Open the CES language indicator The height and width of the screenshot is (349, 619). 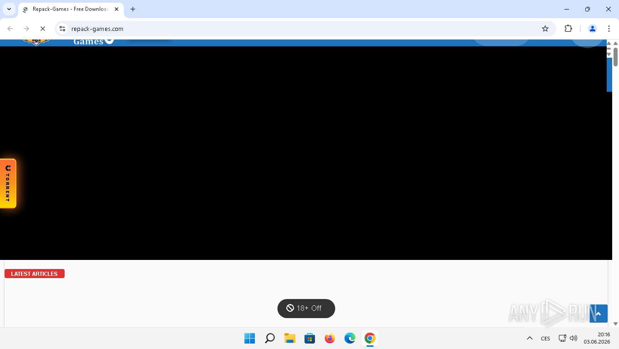[545, 339]
